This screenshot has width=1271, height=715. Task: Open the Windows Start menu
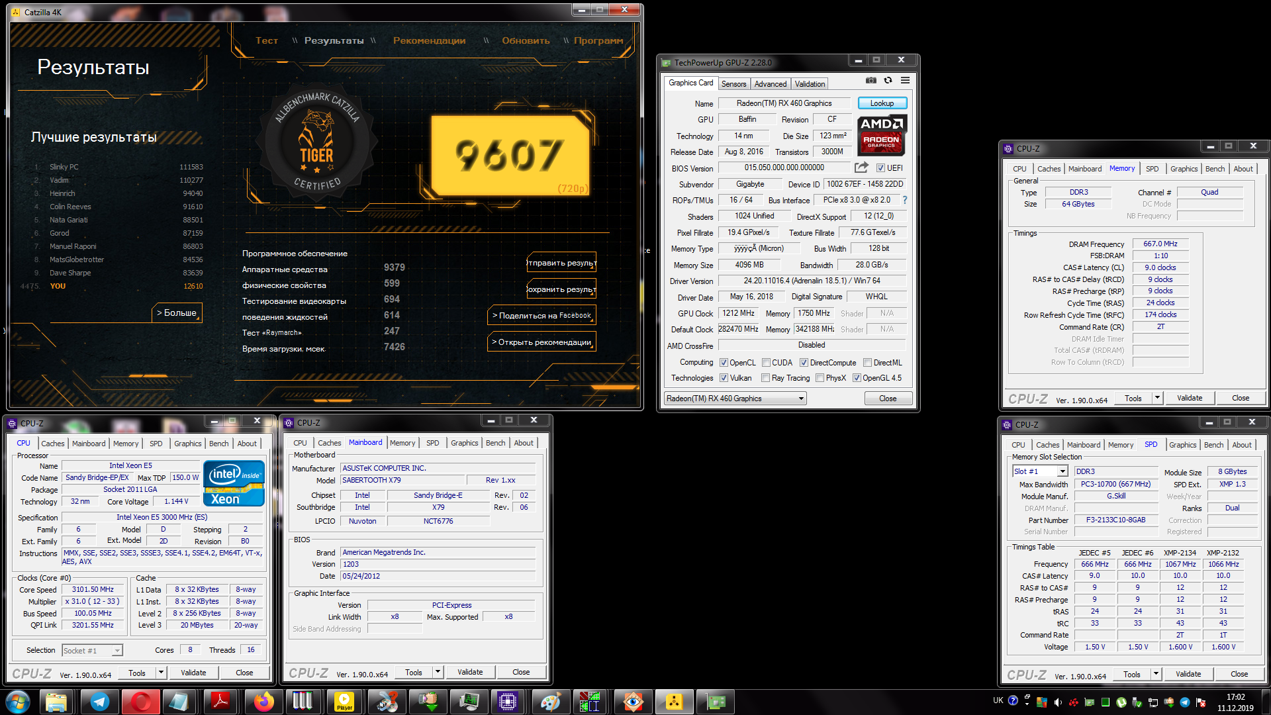click(18, 702)
